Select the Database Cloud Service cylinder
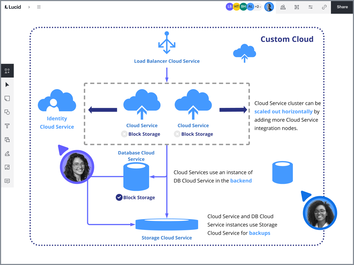The image size is (354, 265). [x=136, y=177]
